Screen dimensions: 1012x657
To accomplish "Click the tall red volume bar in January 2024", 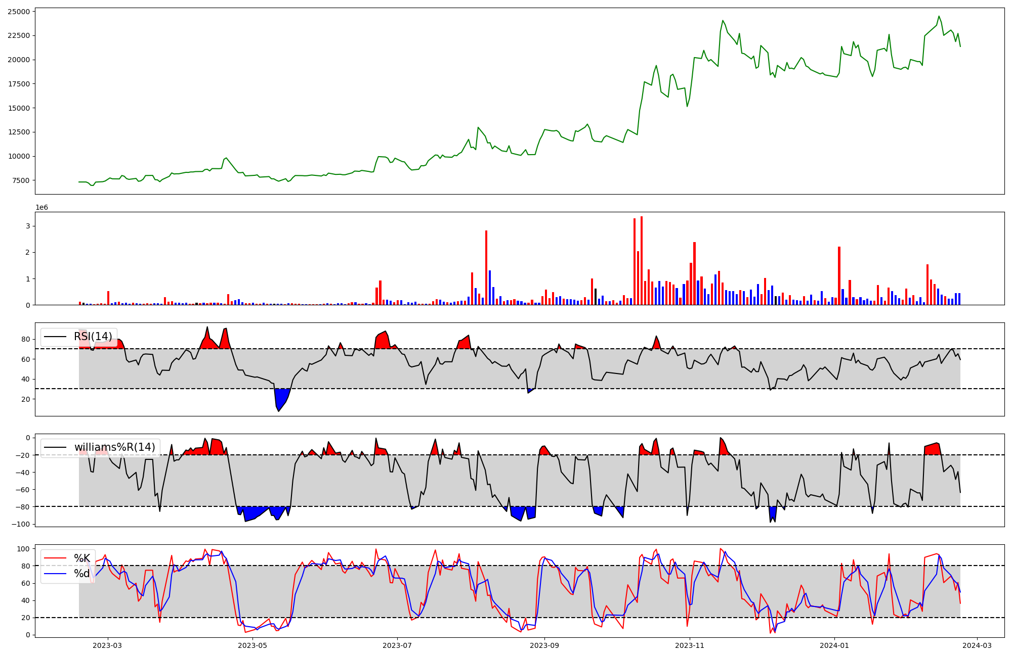I will coord(839,275).
